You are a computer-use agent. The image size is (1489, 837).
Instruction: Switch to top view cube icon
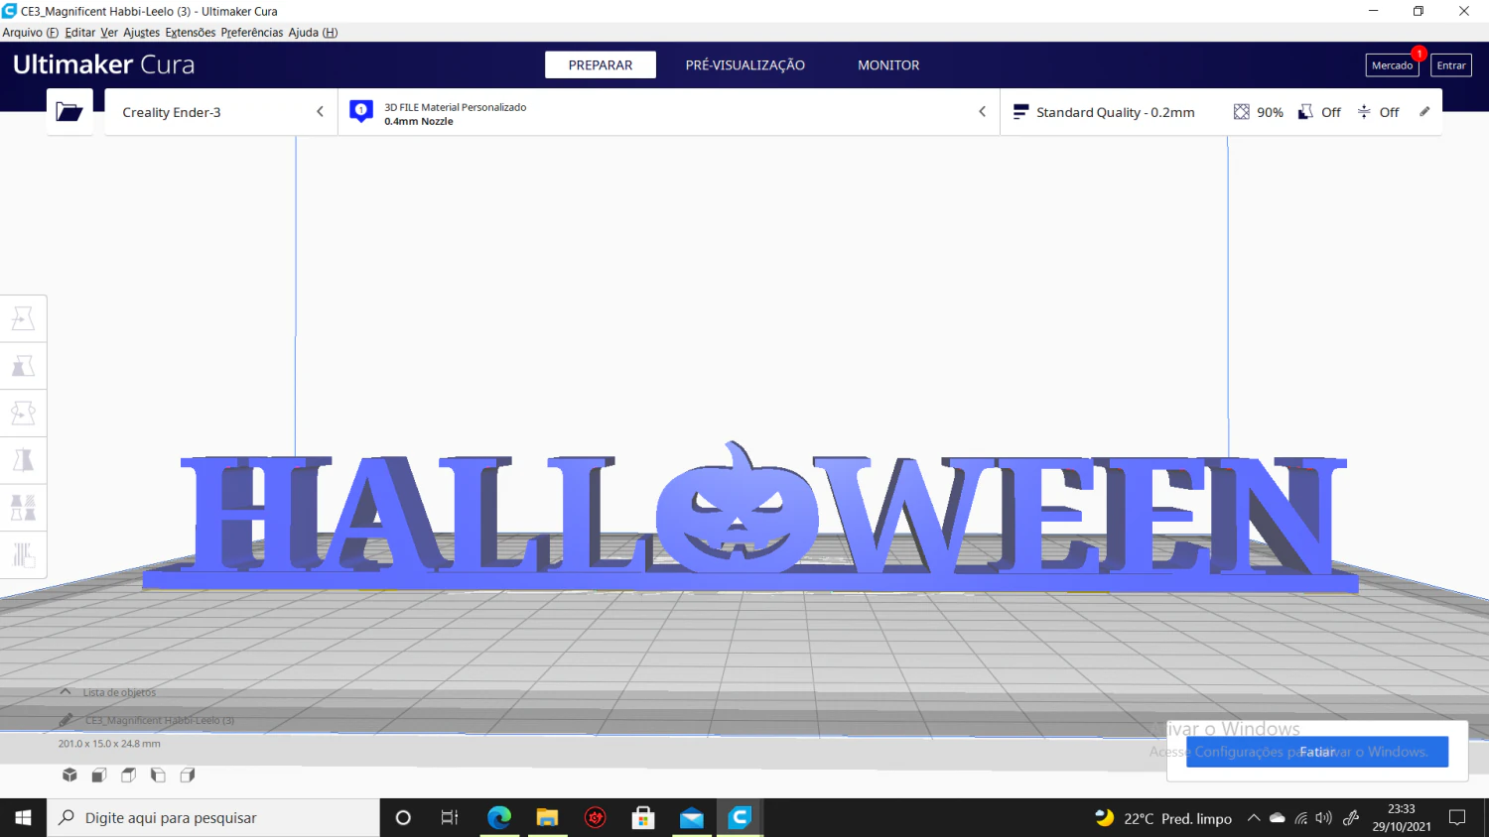128,775
